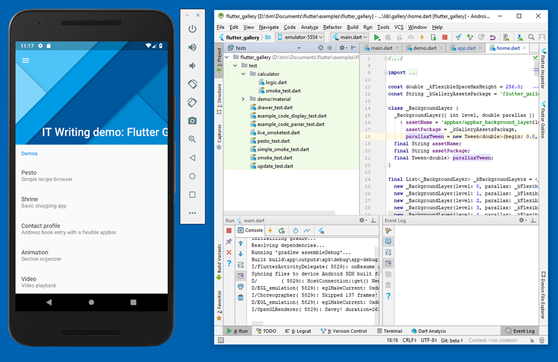The height and width of the screenshot is (362, 558).
Task: Toggle the 6: Logcat tool window button
Action: pyautogui.click(x=298, y=331)
